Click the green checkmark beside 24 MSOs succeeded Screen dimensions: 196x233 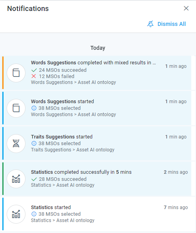point(34,70)
